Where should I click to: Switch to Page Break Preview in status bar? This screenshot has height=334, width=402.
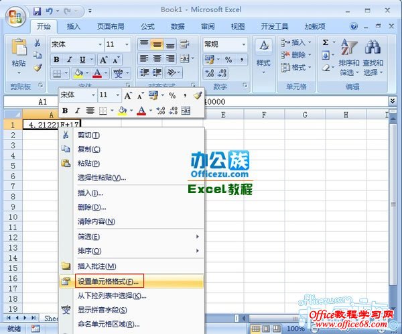[x=276, y=329]
